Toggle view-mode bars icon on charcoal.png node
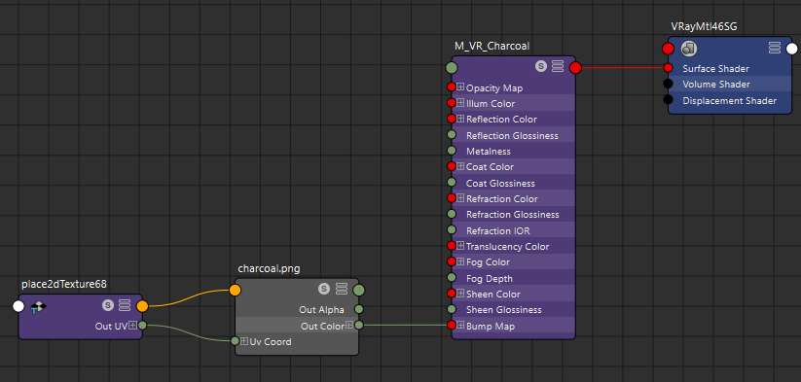This screenshot has height=382, width=801. (342, 290)
